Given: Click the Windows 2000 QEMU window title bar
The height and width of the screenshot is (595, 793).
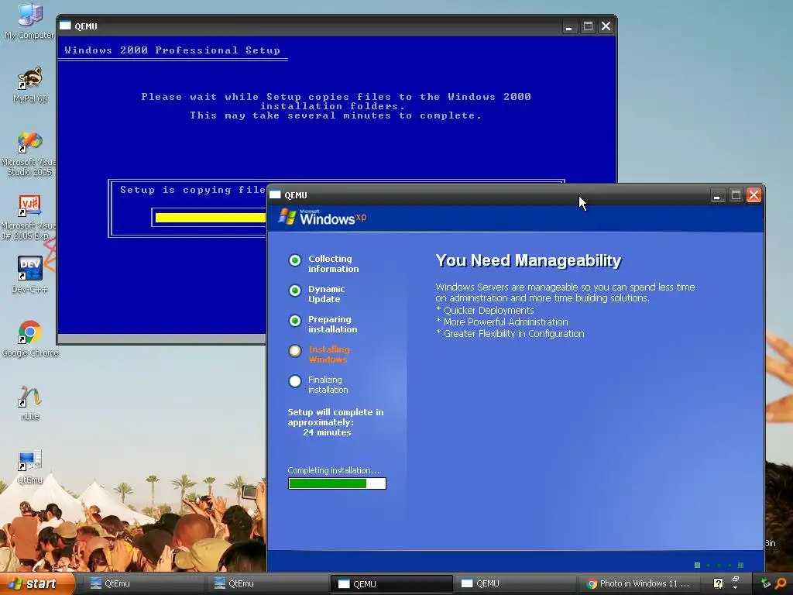Looking at the screenshot, I should [x=336, y=26].
